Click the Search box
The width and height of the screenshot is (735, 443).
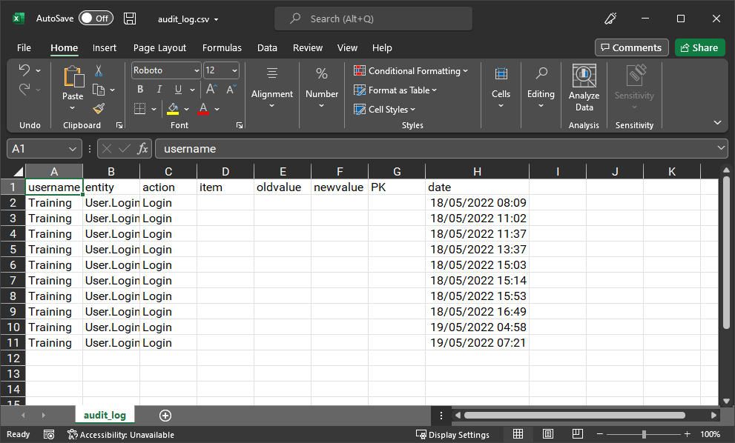(373, 19)
